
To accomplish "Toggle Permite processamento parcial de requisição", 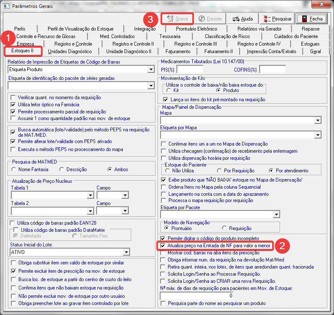I will tap(13, 112).
